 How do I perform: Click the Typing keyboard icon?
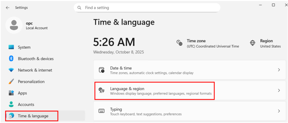(102, 111)
